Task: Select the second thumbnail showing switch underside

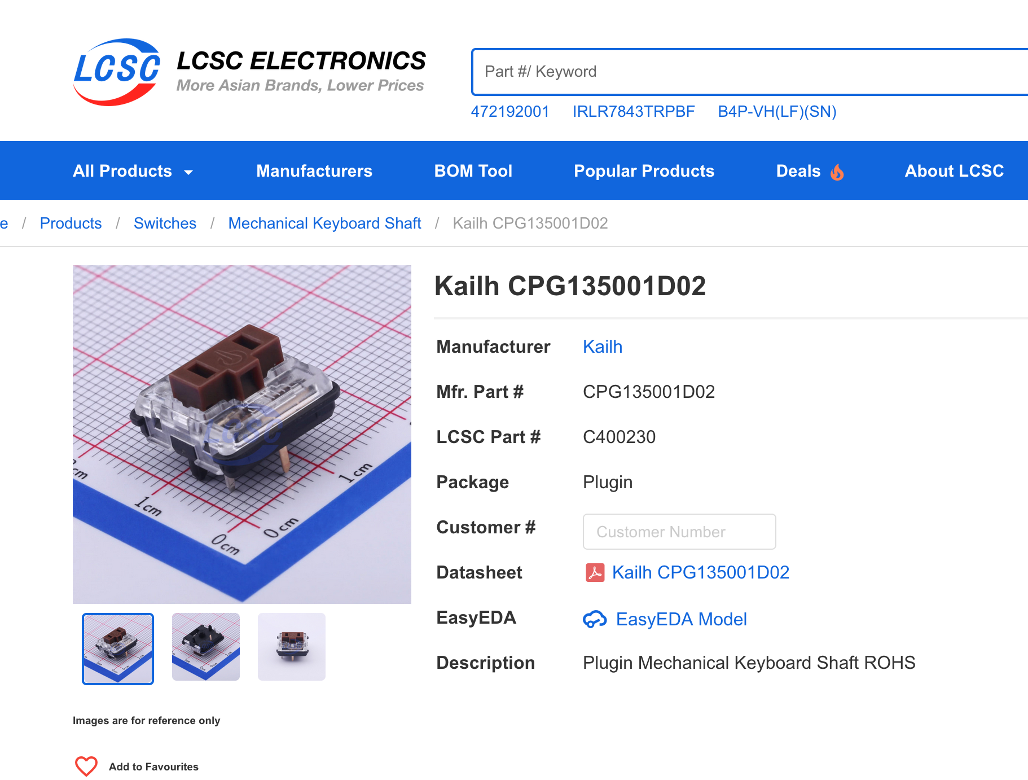Action: (206, 647)
